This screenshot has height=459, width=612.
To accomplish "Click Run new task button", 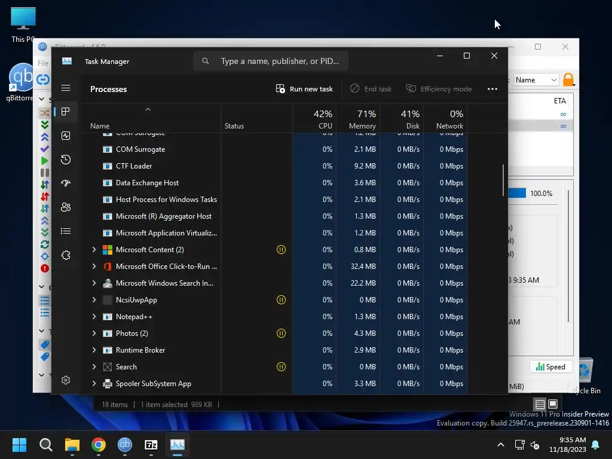I will [304, 89].
